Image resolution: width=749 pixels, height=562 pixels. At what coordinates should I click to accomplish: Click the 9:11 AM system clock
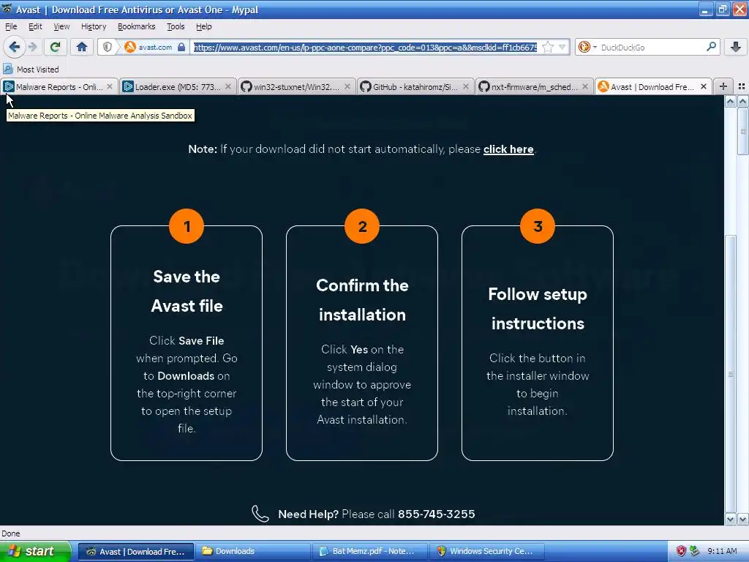[x=722, y=551]
